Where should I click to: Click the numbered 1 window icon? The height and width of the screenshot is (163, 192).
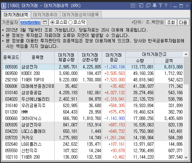tap(4, 6)
